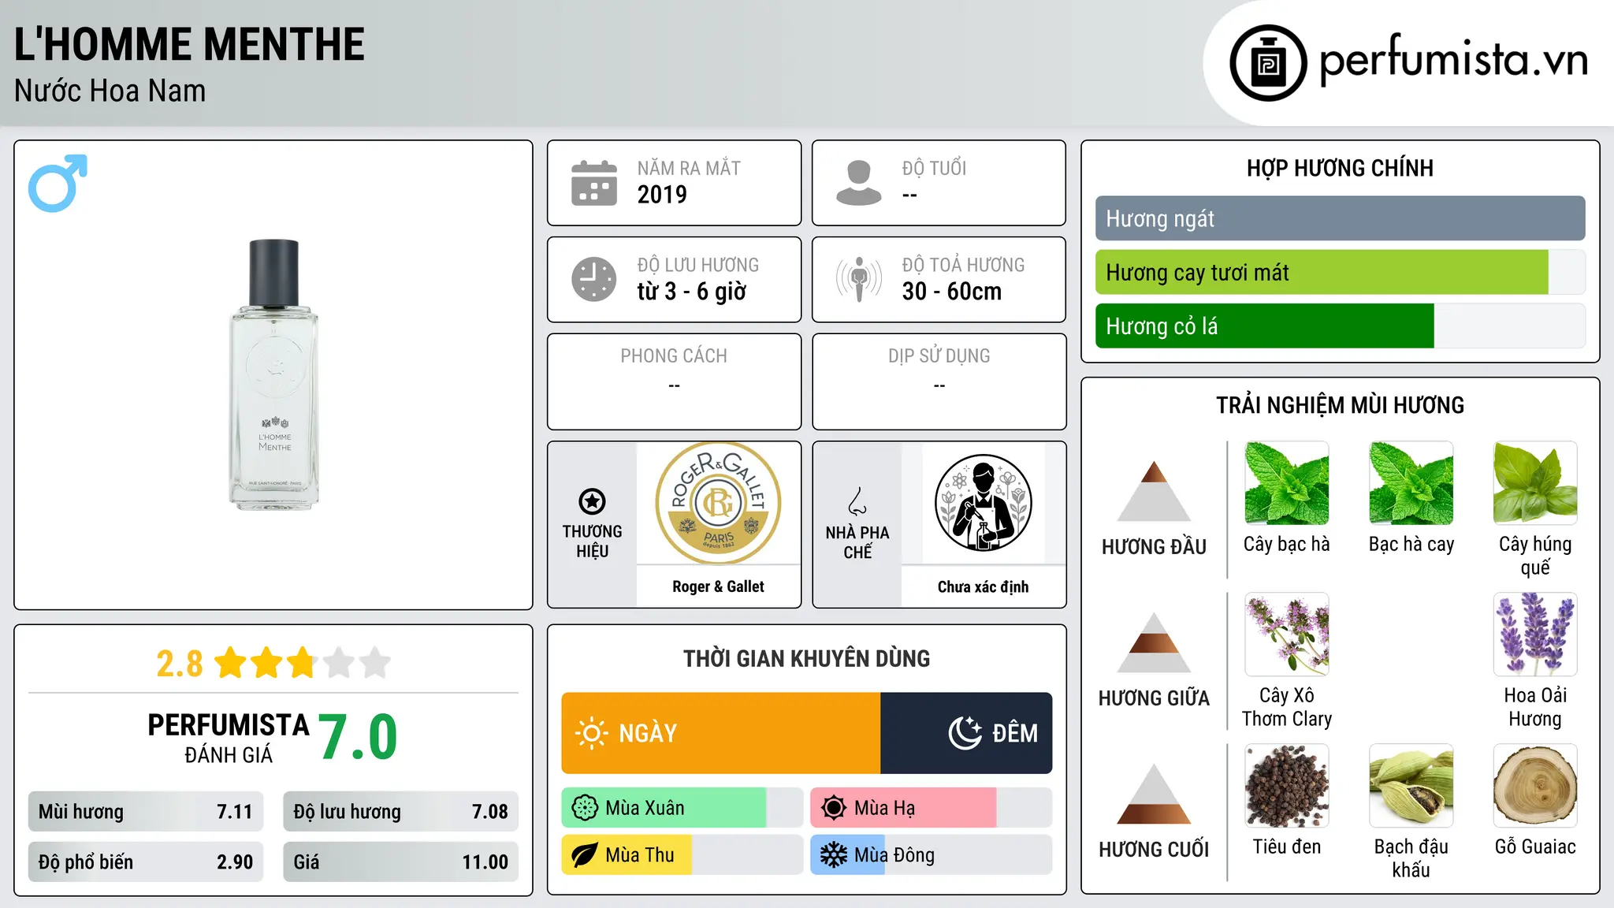Click the Hương cỏ lá accord bar
The height and width of the screenshot is (908, 1614).
pyautogui.click(x=1340, y=326)
